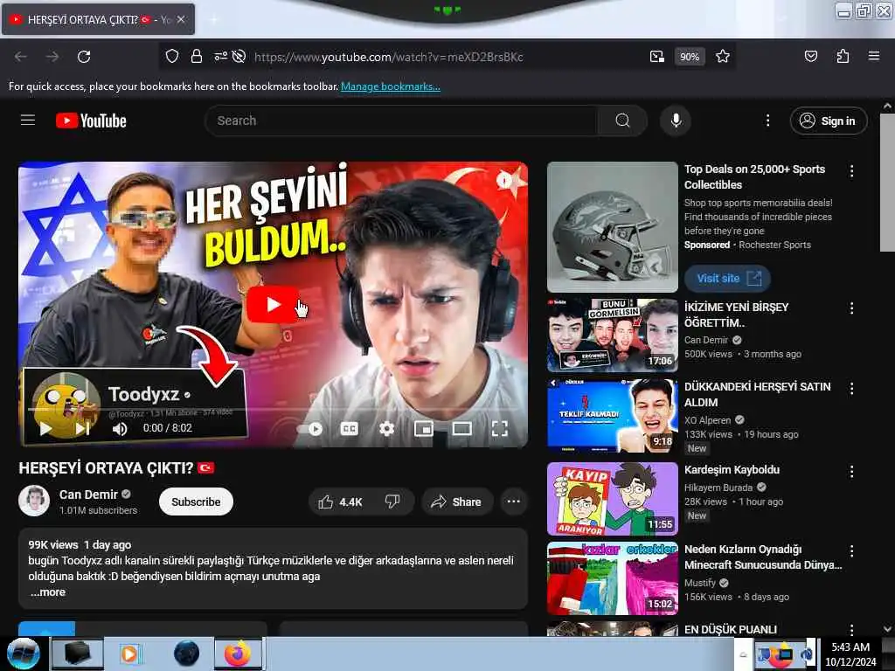The image size is (895, 671).
Task: Open YouTube settings three-dot menu
Action: click(x=767, y=121)
